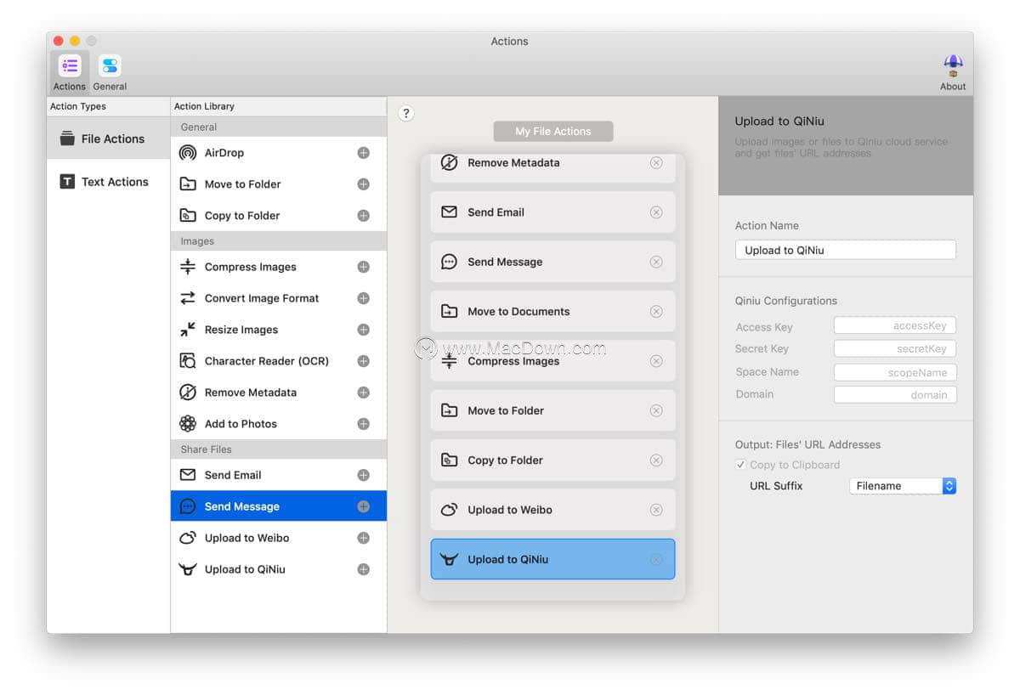1020x695 pixels.
Task: Remove Send Message from My File Actions
Action: [656, 262]
